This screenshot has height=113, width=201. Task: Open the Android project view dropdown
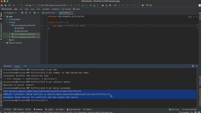point(10,13)
